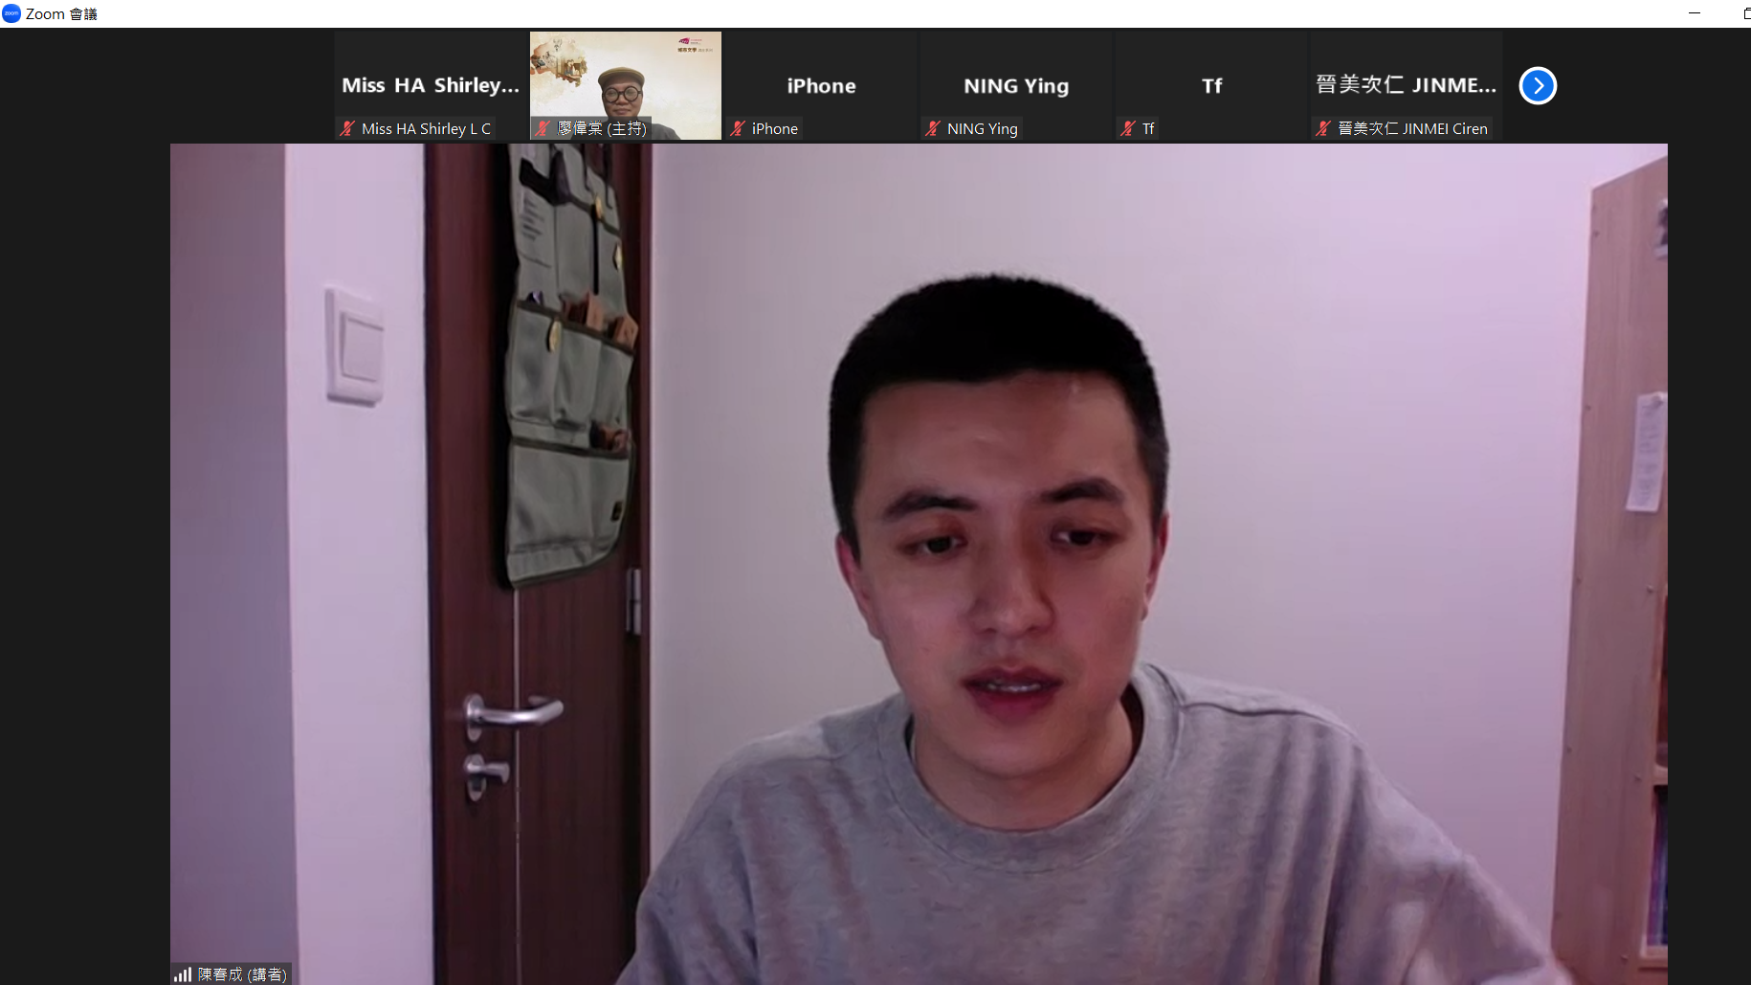Select the NING Ying participant tile

pyautogui.click(x=1016, y=85)
